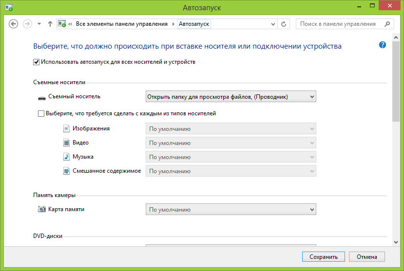Expand the address bar history dropdown

click(273, 24)
